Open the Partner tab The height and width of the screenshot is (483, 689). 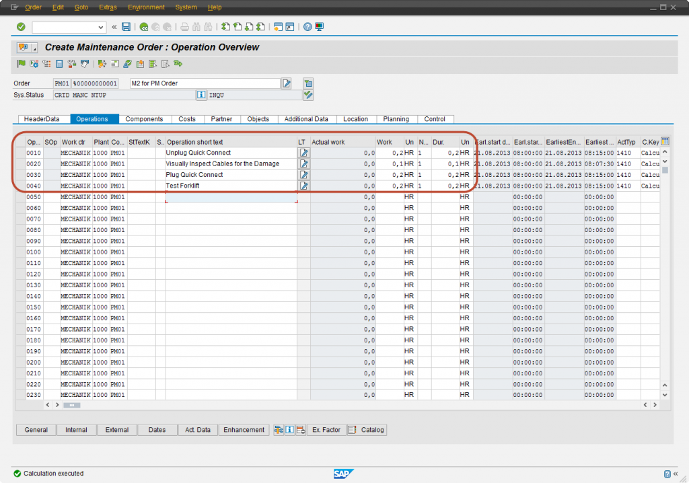click(x=221, y=119)
